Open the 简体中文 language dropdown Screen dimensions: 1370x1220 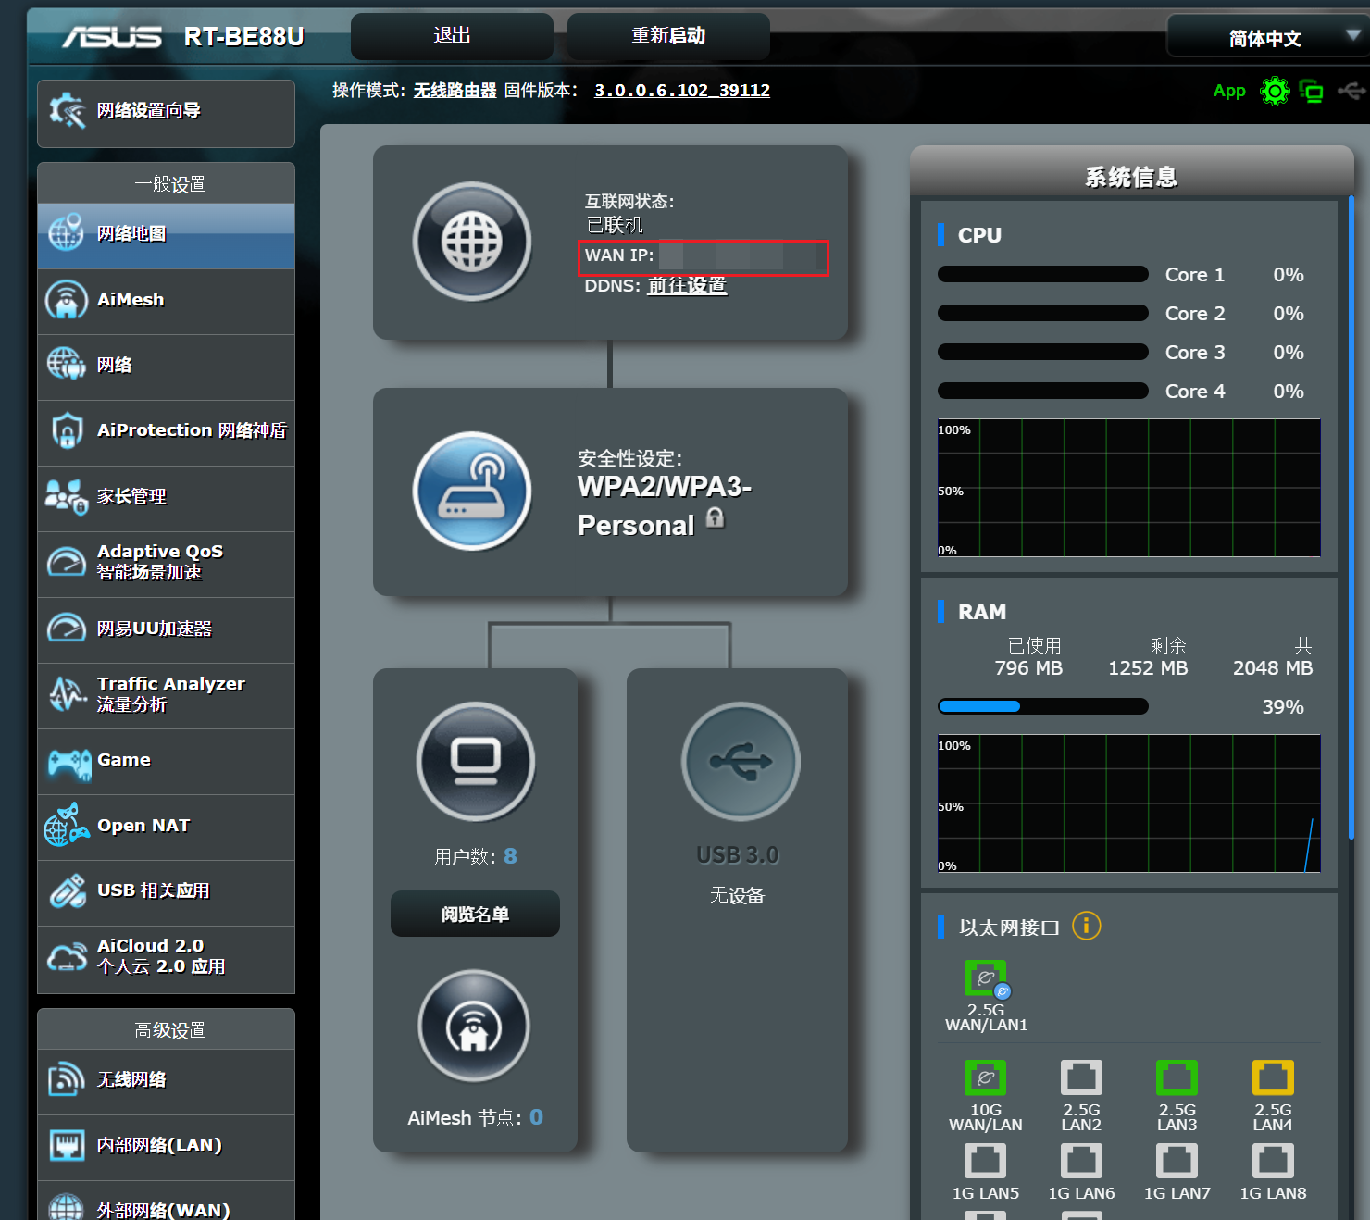point(1266,37)
